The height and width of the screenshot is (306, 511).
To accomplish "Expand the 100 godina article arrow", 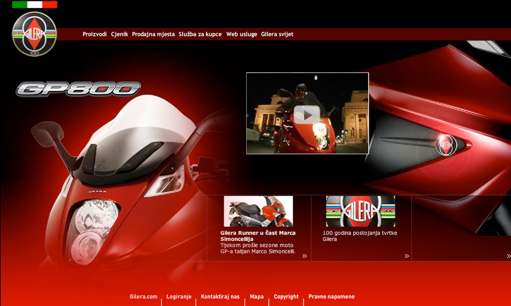I will [x=407, y=256].
